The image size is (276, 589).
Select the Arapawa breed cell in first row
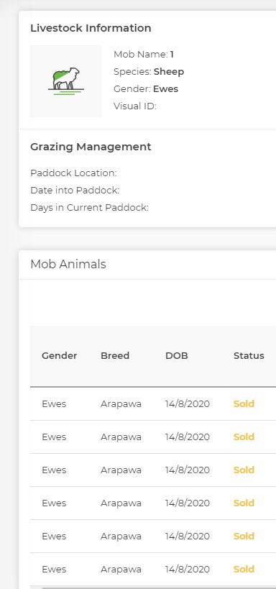pyautogui.click(x=121, y=403)
